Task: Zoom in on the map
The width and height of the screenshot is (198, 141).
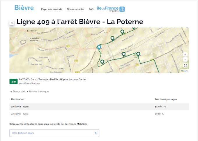Action: point(185,54)
